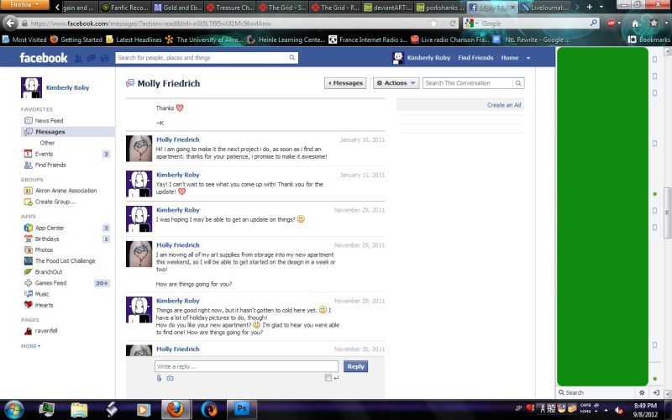Click in Write a reply field
This screenshot has height=420, width=672.
coord(246,366)
